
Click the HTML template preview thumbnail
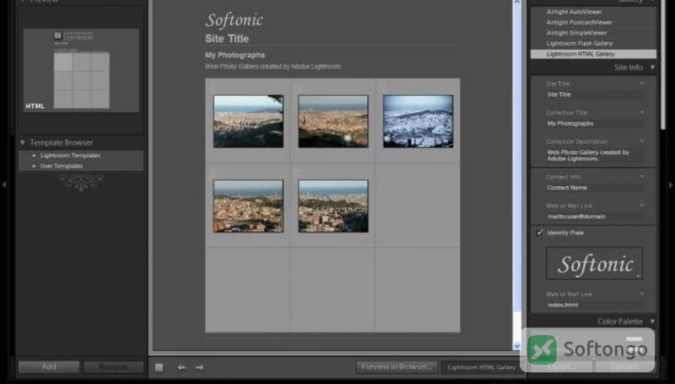pyautogui.click(x=81, y=70)
